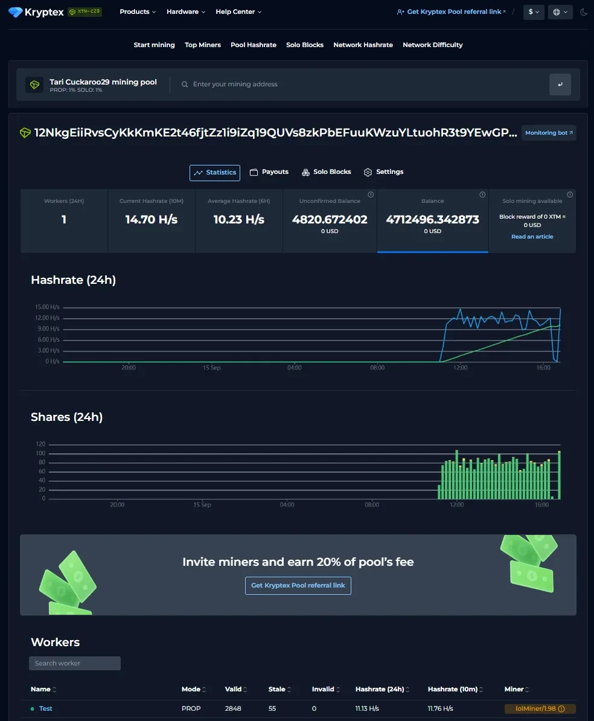Open the Solo Blocks tab

point(327,172)
